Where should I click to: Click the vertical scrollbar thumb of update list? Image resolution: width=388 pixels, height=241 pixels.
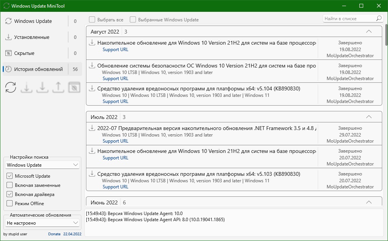386,35
